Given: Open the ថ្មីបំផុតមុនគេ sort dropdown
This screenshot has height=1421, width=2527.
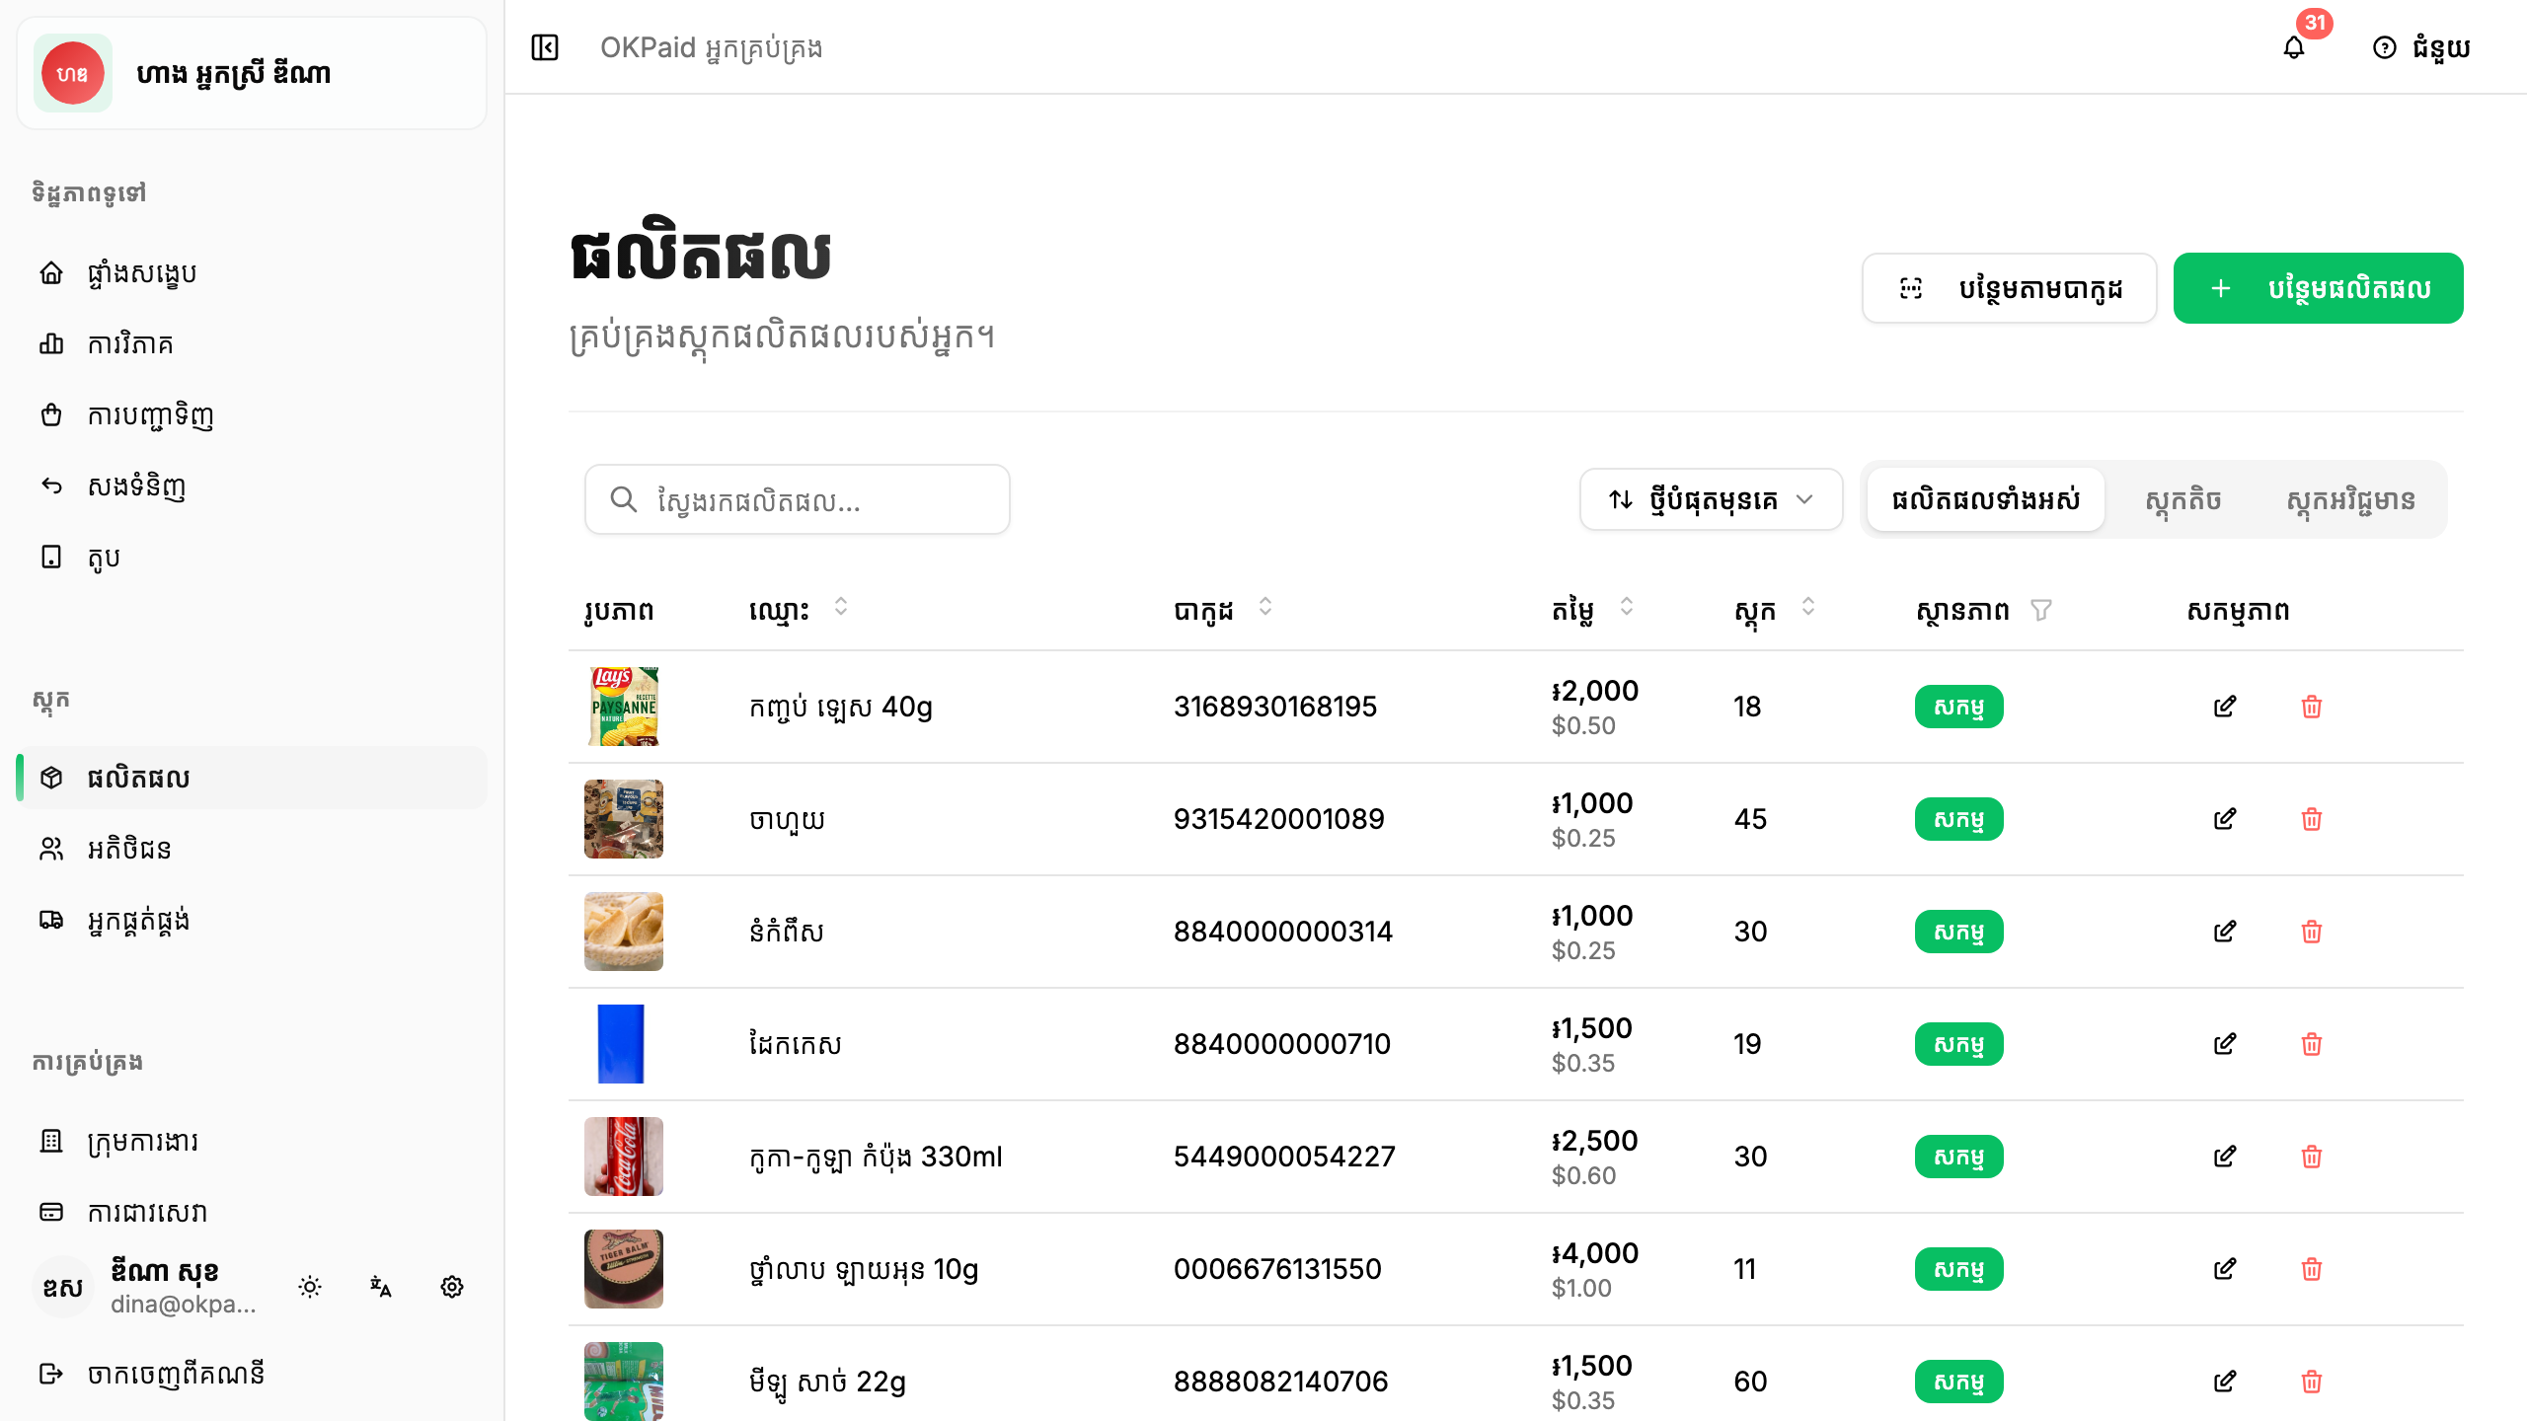Looking at the screenshot, I should tap(1712, 499).
